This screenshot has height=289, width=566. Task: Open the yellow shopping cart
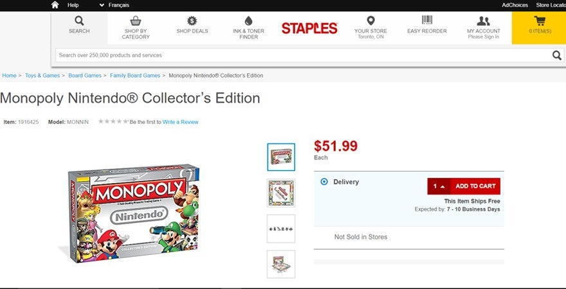coord(539,21)
